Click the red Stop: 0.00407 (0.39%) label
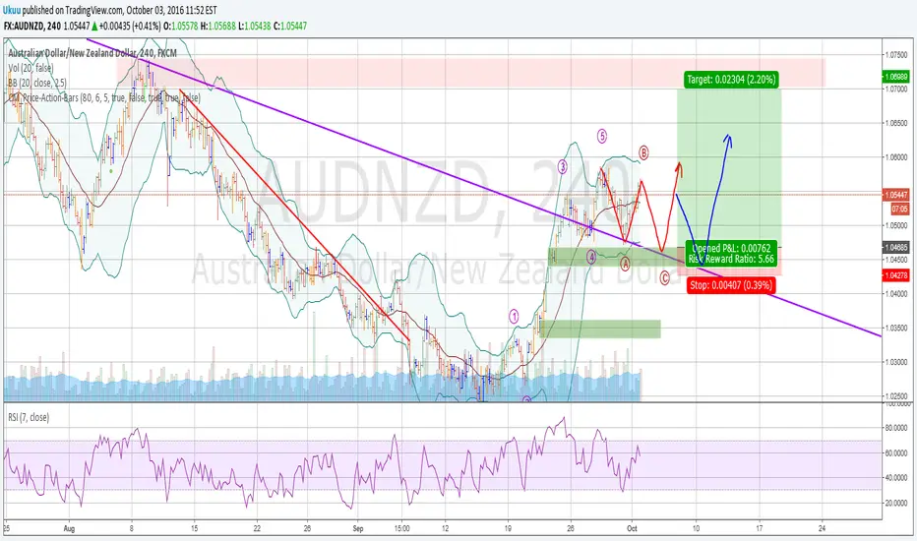The image size is (917, 541). click(730, 285)
